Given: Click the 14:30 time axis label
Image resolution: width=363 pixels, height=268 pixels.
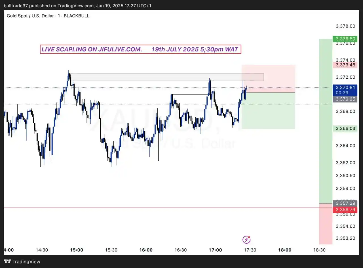Looking at the screenshot, I should [42, 250].
